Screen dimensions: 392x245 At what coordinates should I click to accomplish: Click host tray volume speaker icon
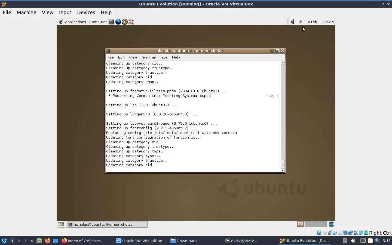[x=353, y=241]
